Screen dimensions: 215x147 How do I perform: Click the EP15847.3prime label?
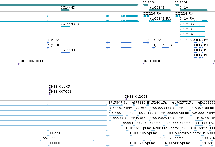(121, 103)
